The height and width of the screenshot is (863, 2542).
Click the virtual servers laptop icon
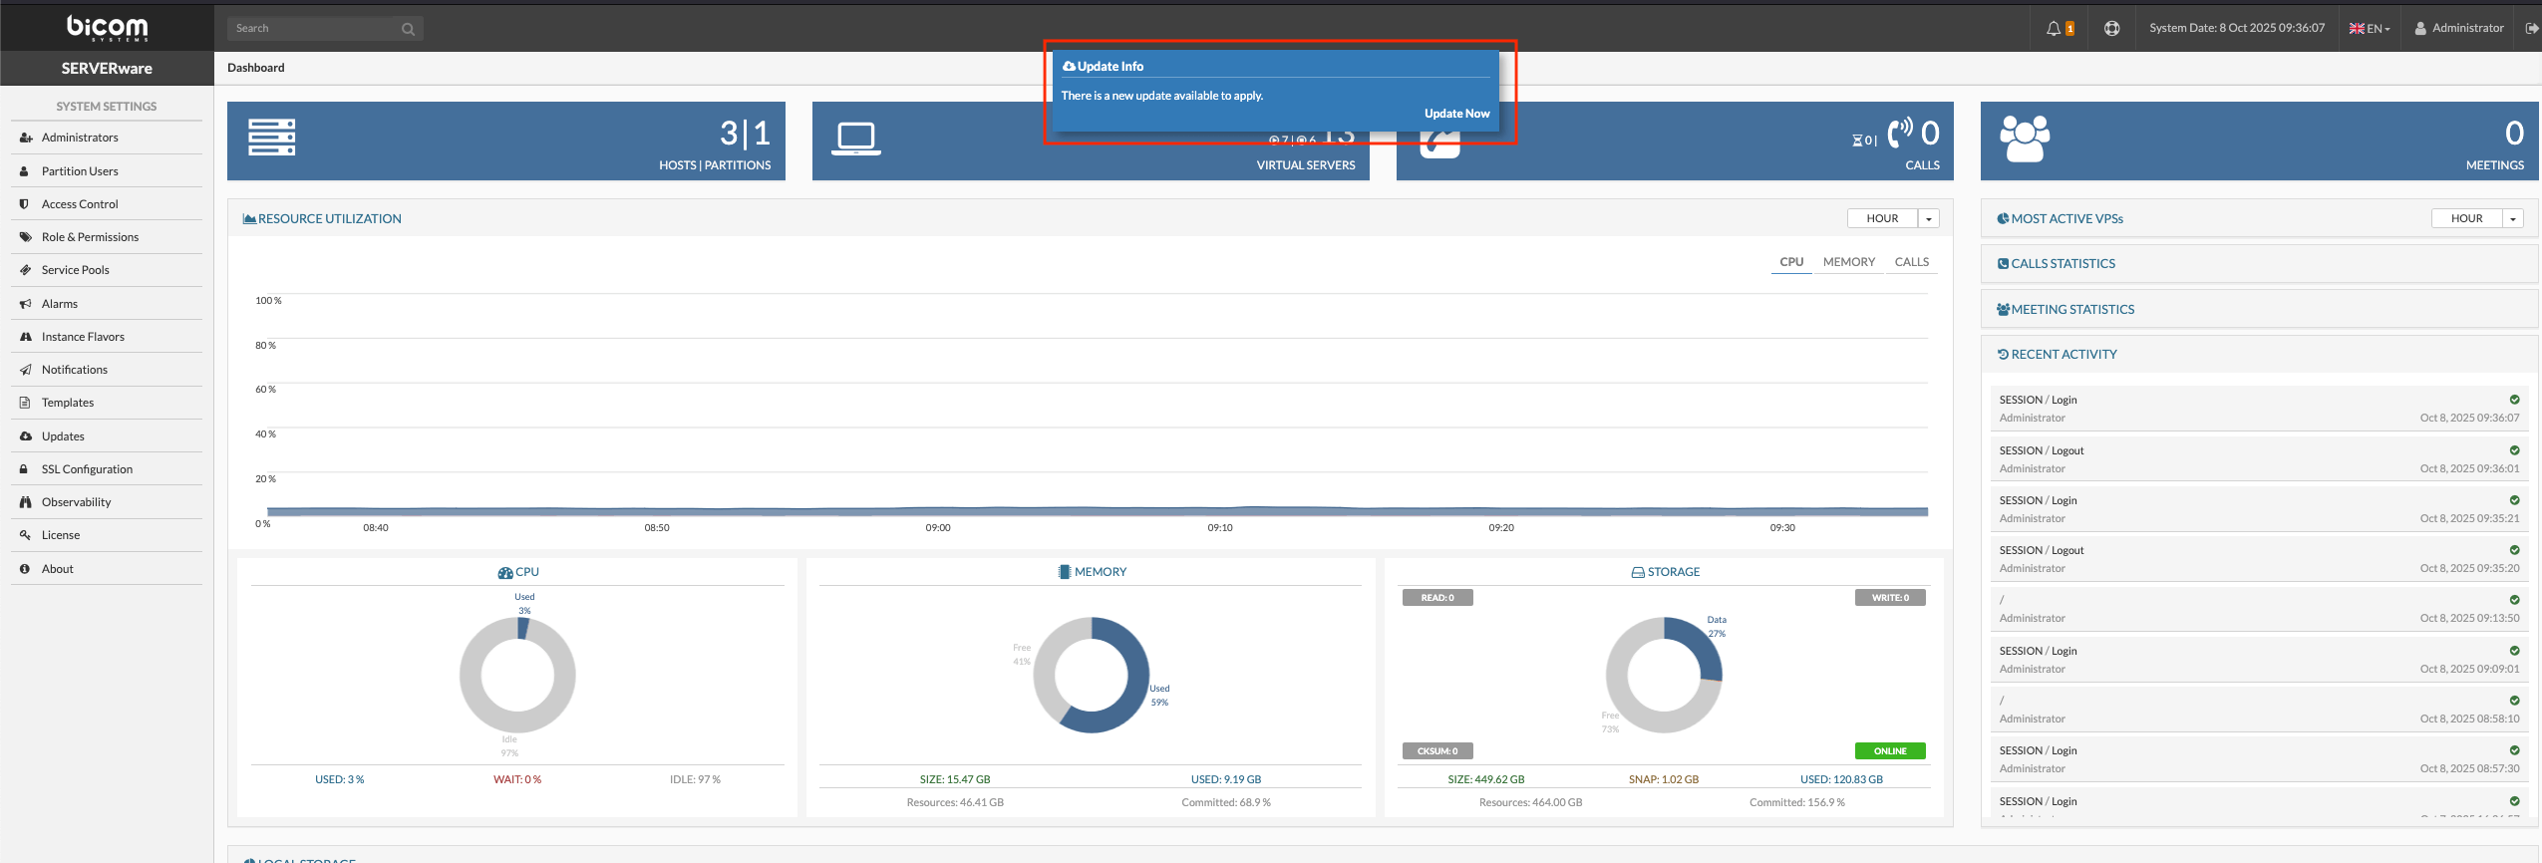855,139
